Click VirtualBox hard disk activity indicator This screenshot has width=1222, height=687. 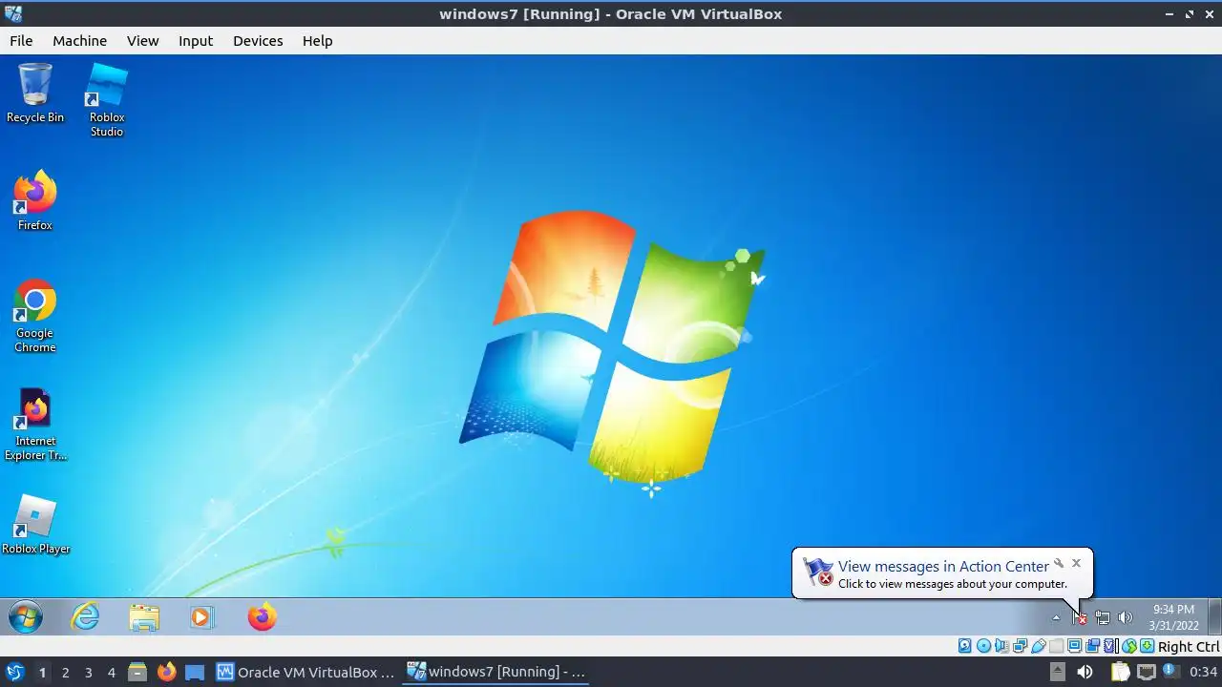point(964,646)
